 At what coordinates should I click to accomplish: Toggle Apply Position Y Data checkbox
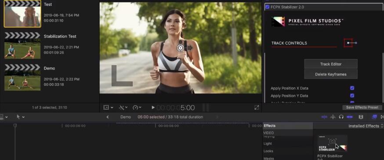pos(352,95)
